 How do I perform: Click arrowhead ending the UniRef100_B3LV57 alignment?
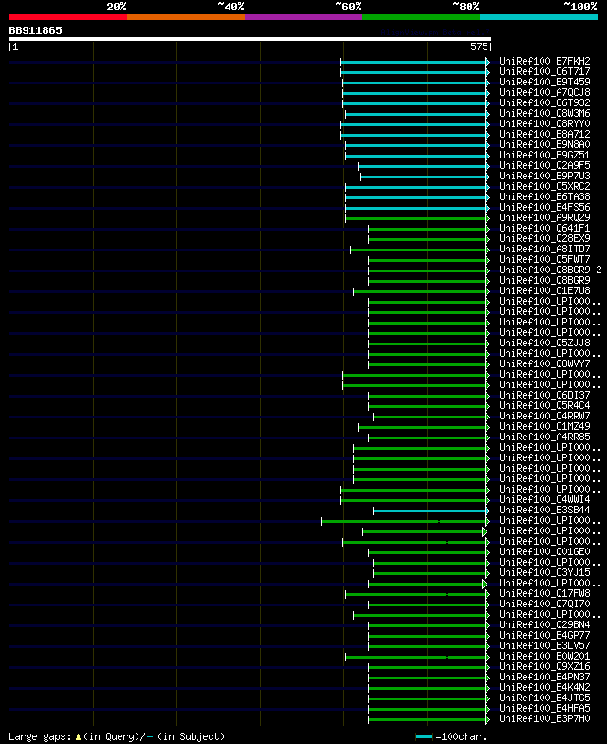(x=487, y=646)
